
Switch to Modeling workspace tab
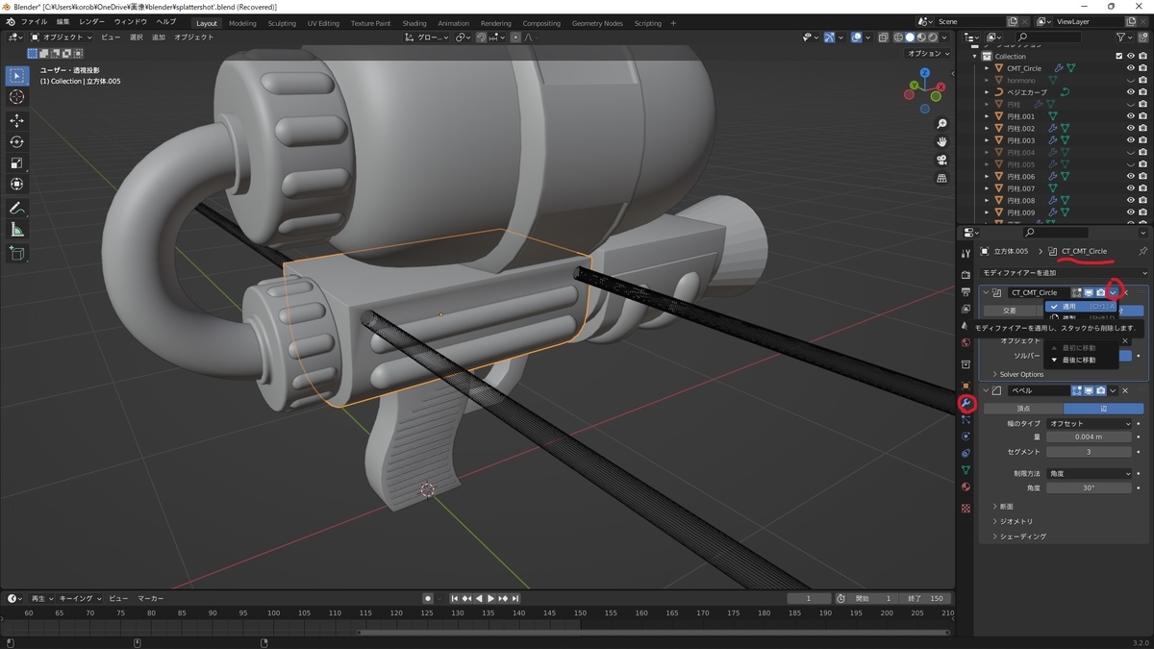(242, 23)
